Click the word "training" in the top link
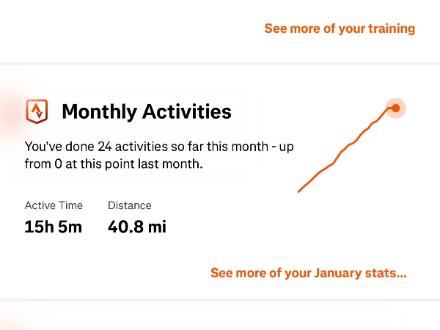Screen dimensions: 440x330 click(389, 29)
